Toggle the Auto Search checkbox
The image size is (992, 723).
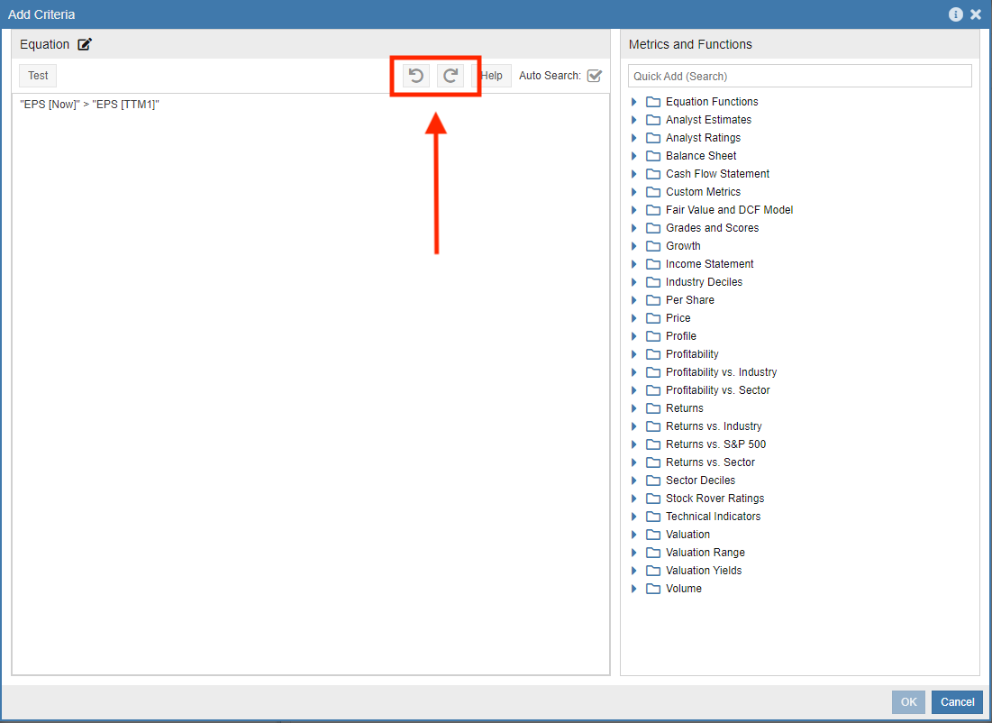594,76
